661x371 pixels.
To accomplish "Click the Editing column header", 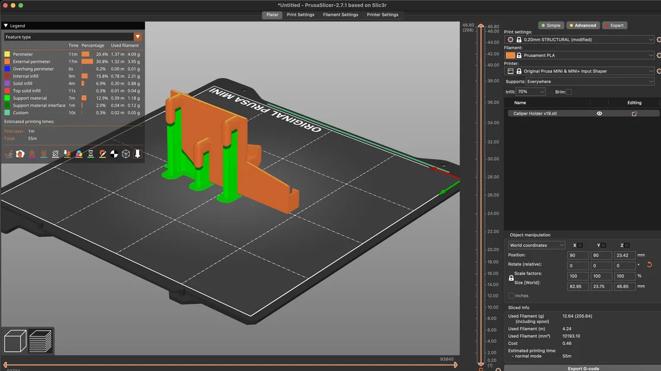I will coord(634,103).
